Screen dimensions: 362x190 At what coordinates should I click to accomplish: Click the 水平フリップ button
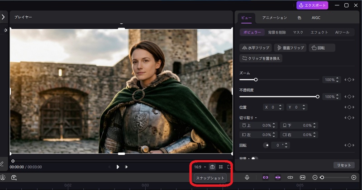(255, 48)
